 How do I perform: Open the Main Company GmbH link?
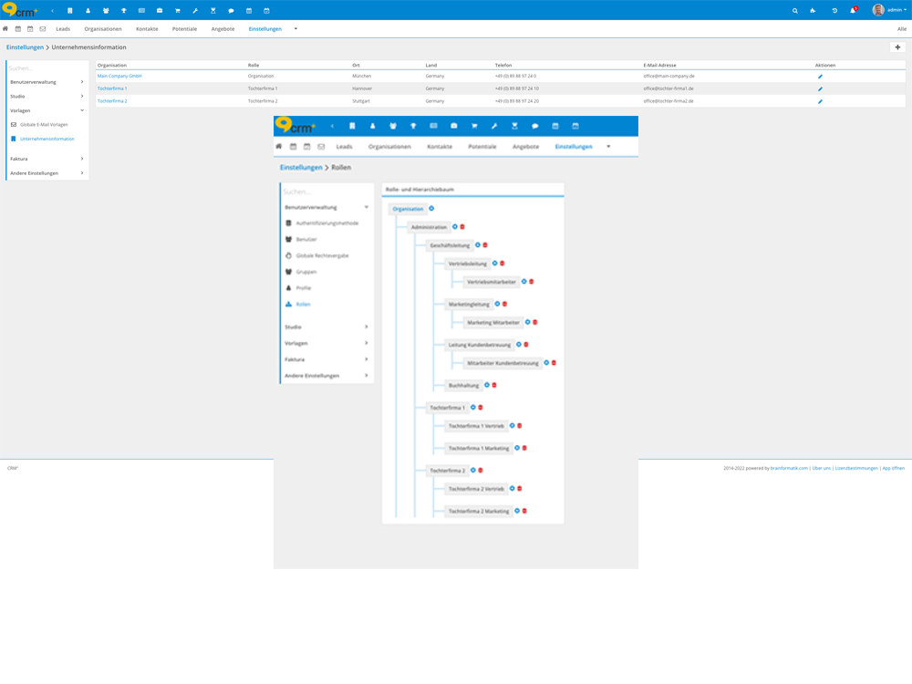(119, 77)
